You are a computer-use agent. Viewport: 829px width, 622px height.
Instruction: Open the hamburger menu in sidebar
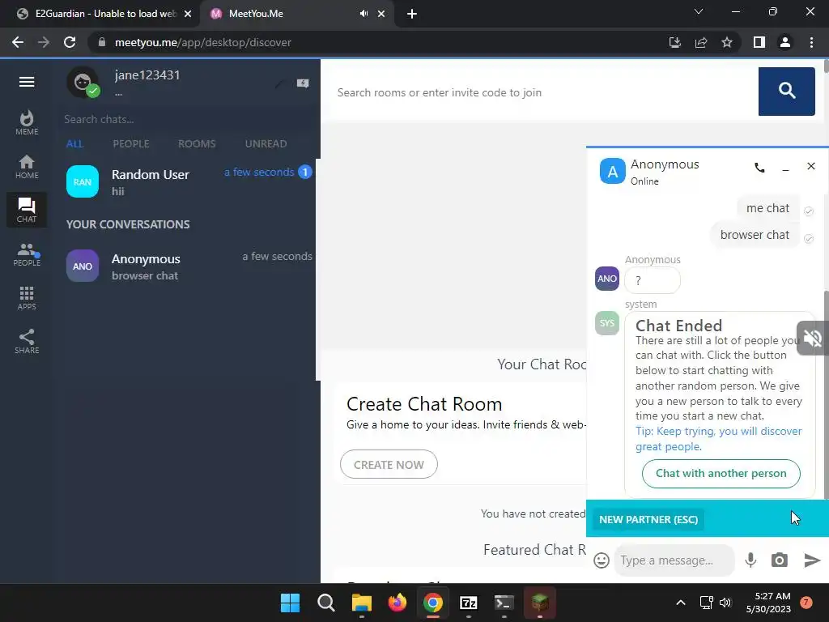click(27, 82)
